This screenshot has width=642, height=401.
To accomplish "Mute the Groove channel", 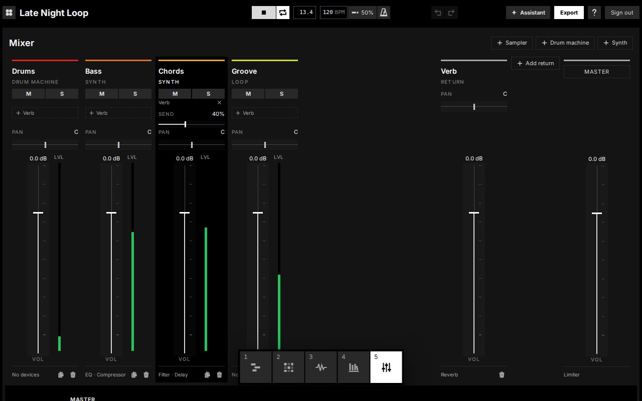I will pyautogui.click(x=248, y=94).
